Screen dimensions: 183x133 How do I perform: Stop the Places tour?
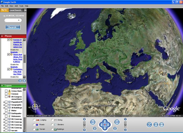point(24,81)
